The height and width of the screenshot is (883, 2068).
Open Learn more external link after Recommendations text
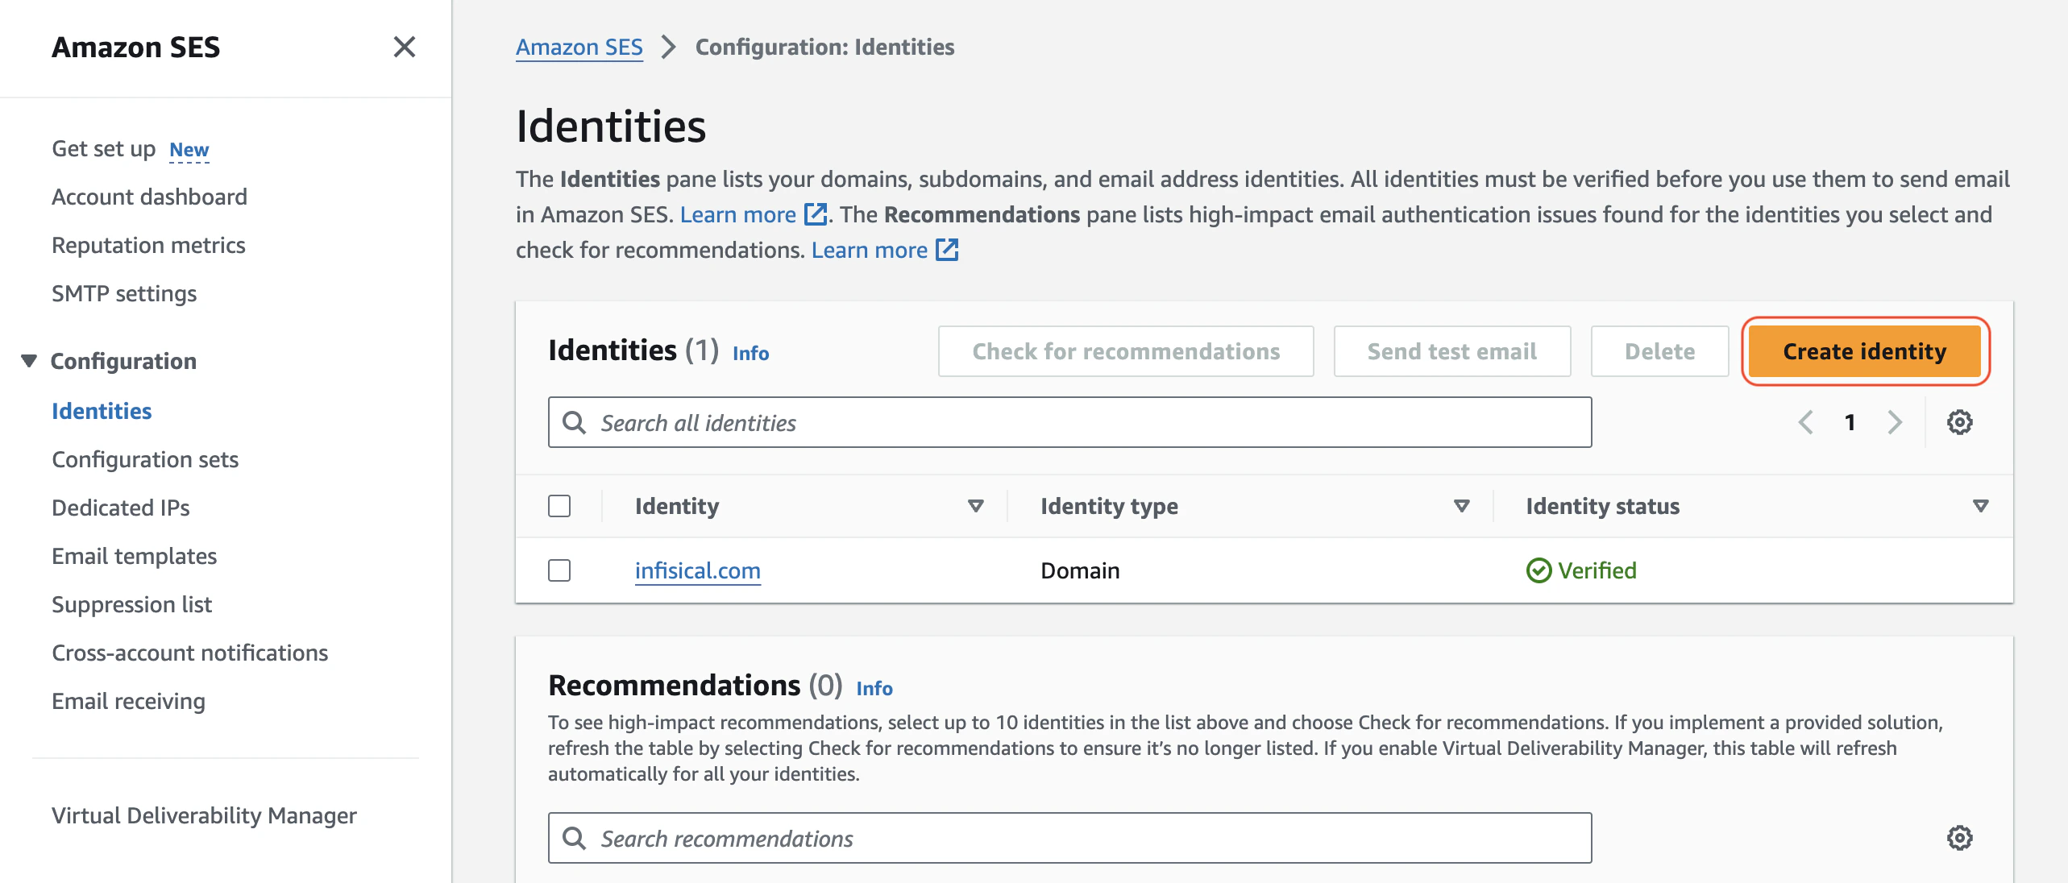[x=947, y=250]
